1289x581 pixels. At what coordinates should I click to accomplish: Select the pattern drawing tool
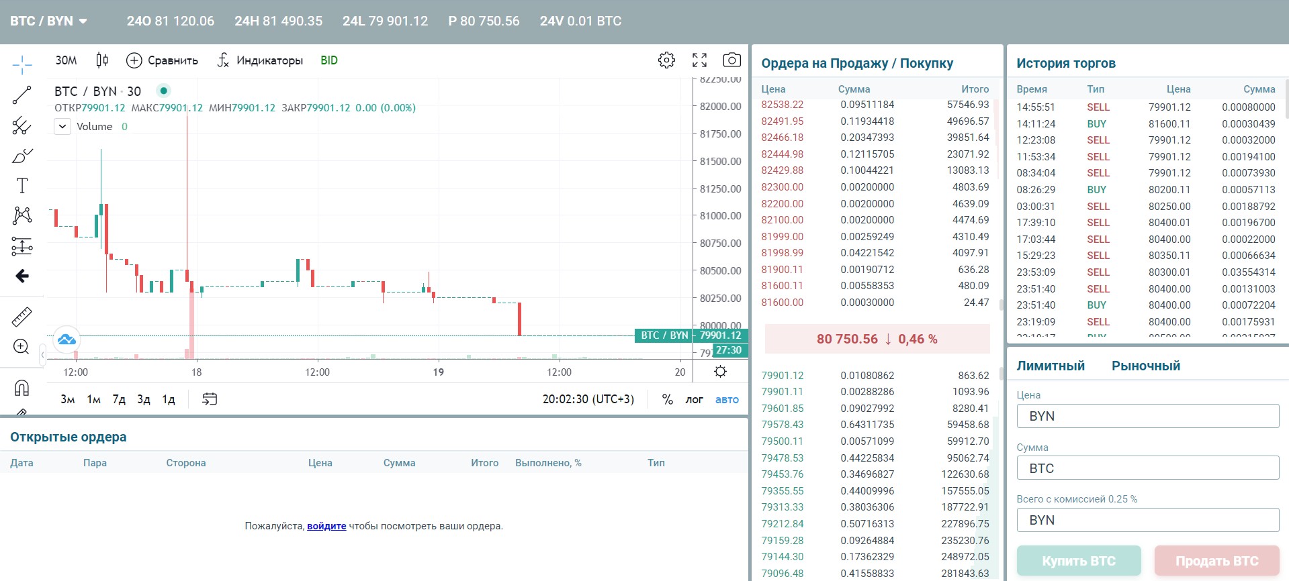22,215
